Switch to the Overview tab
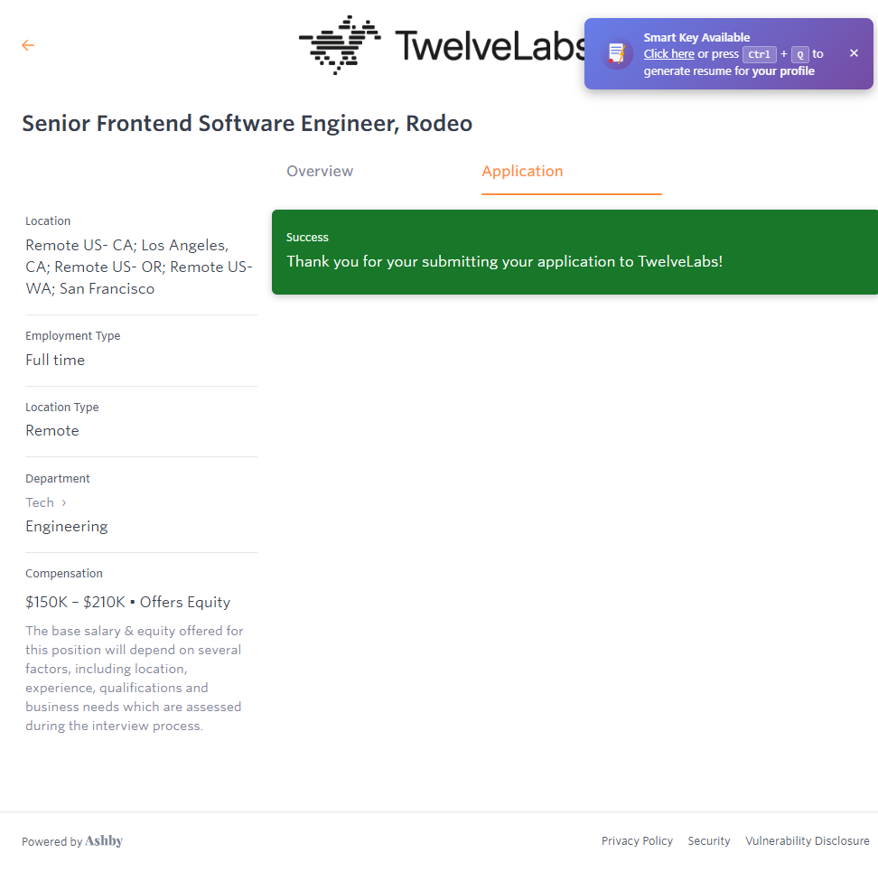The height and width of the screenshot is (872, 878). point(320,172)
